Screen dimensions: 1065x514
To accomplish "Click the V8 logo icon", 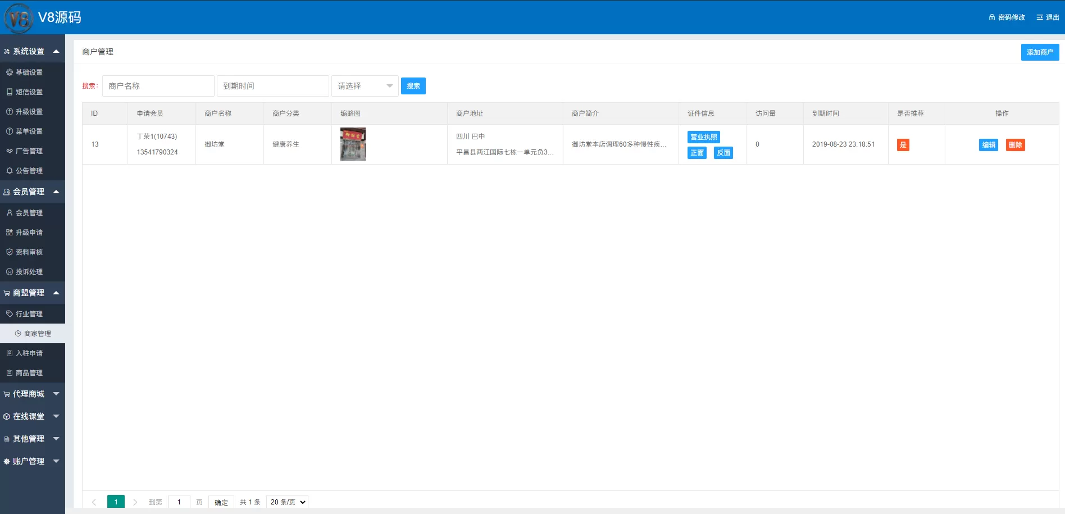I will [x=19, y=18].
